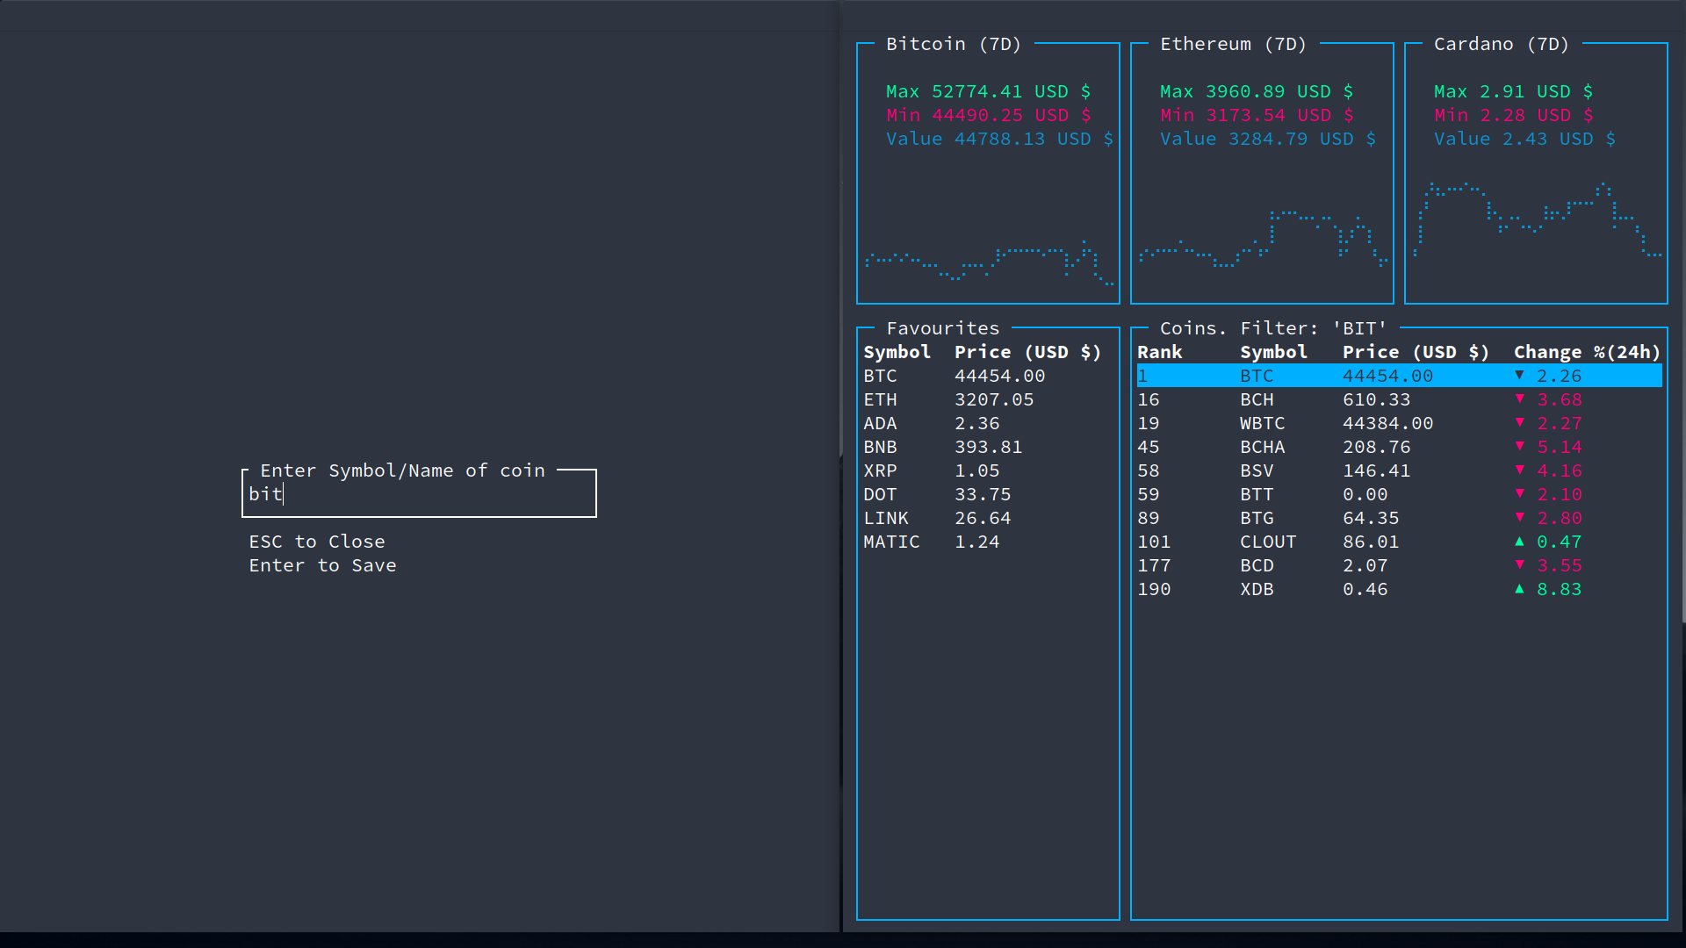
Task: Click the down arrow in BCD row
Action: pyautogui.click(x=1519, y=565)
